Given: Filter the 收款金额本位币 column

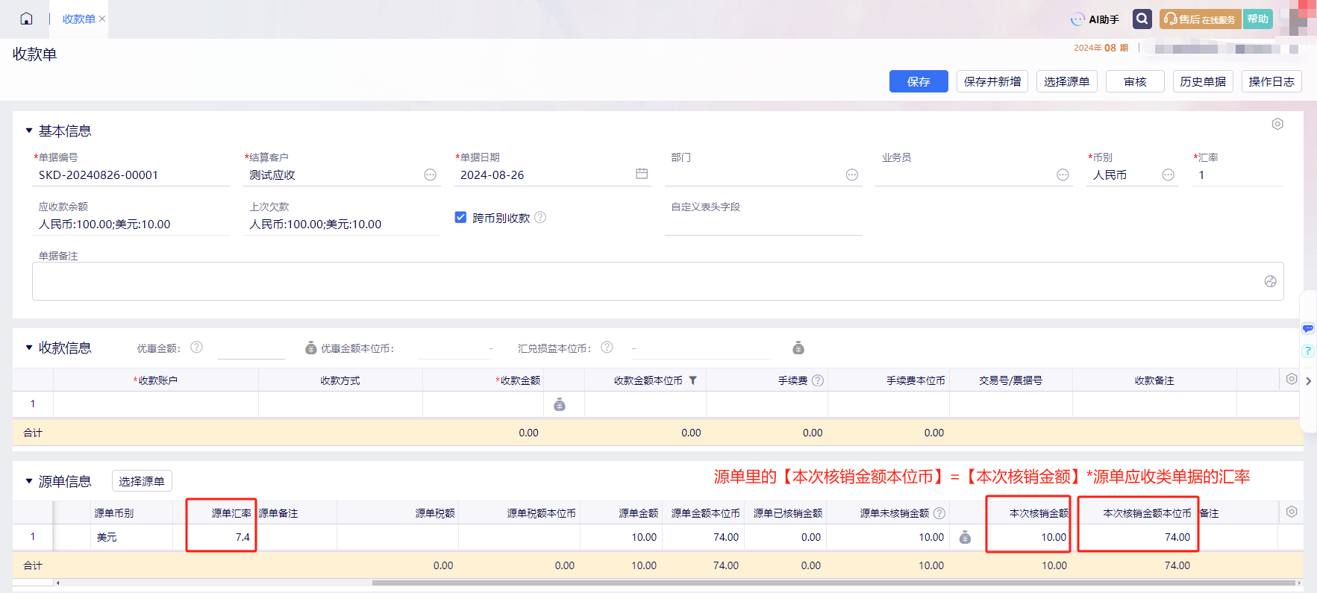Looking at the screenshot, I should (692, 380).
